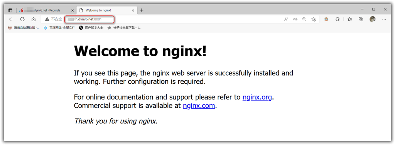Open the Favorites list icon
395x145 pixels.
click(349, 19)
